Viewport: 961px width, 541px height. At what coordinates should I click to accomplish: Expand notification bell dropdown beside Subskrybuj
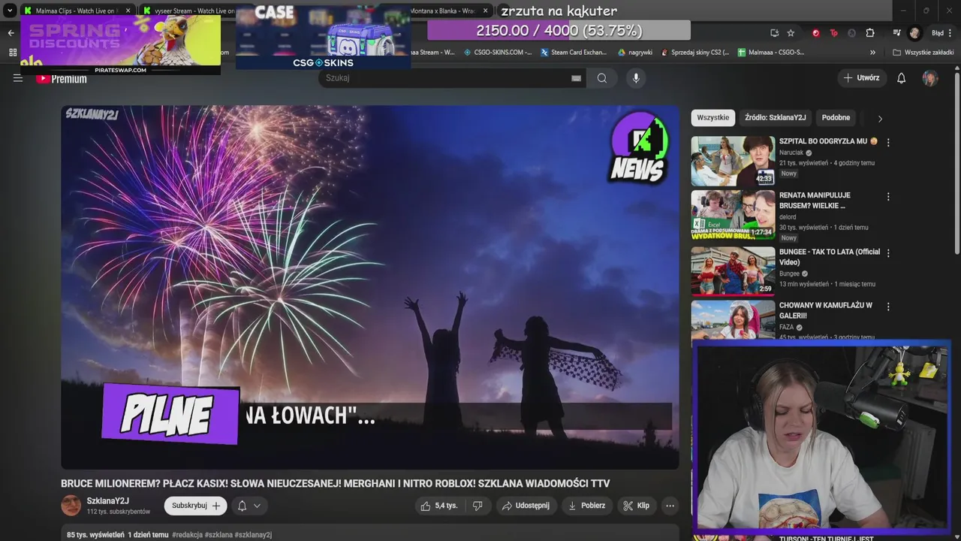tap(249, 506)
